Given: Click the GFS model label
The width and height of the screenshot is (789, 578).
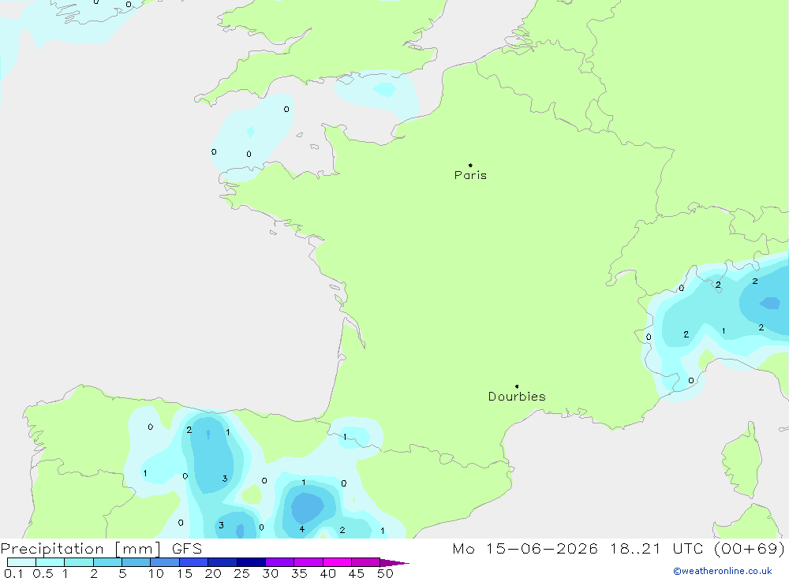Looking at the screenshot, I should tap(187, 548).
